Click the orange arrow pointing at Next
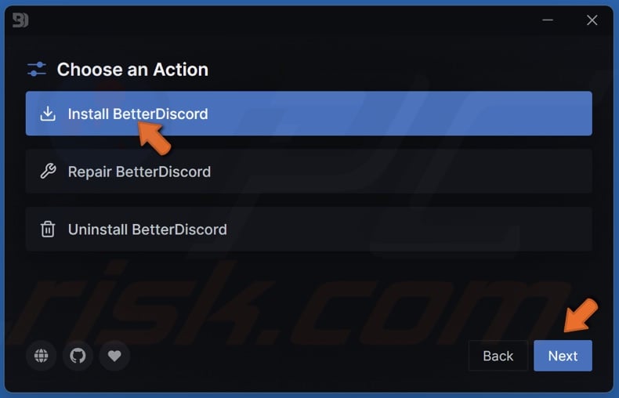This screenshot has width=619, height=398. coord(581,315)
